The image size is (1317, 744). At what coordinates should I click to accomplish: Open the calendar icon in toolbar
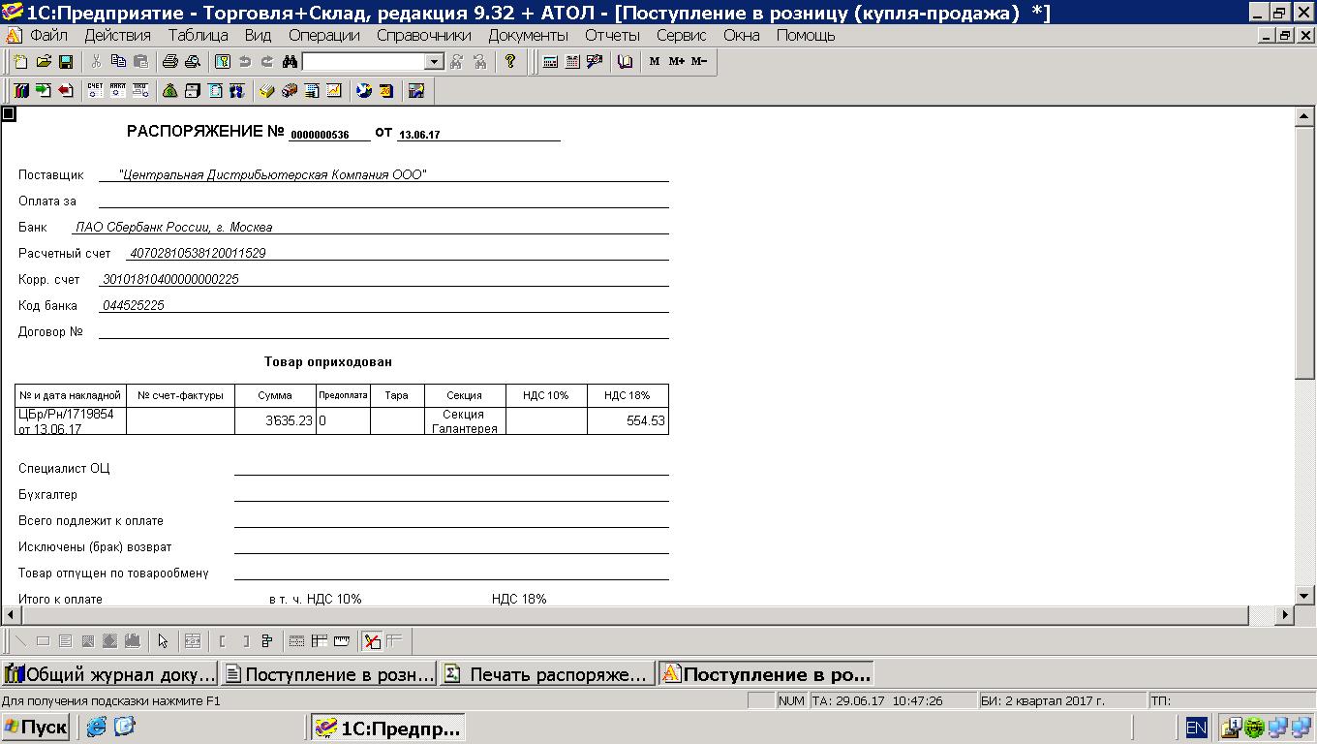(572, 62)
